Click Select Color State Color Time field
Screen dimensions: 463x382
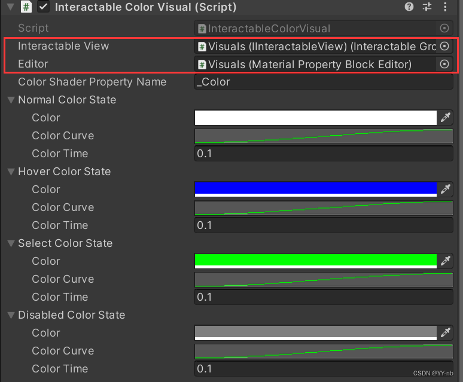[x=324, y=297]
